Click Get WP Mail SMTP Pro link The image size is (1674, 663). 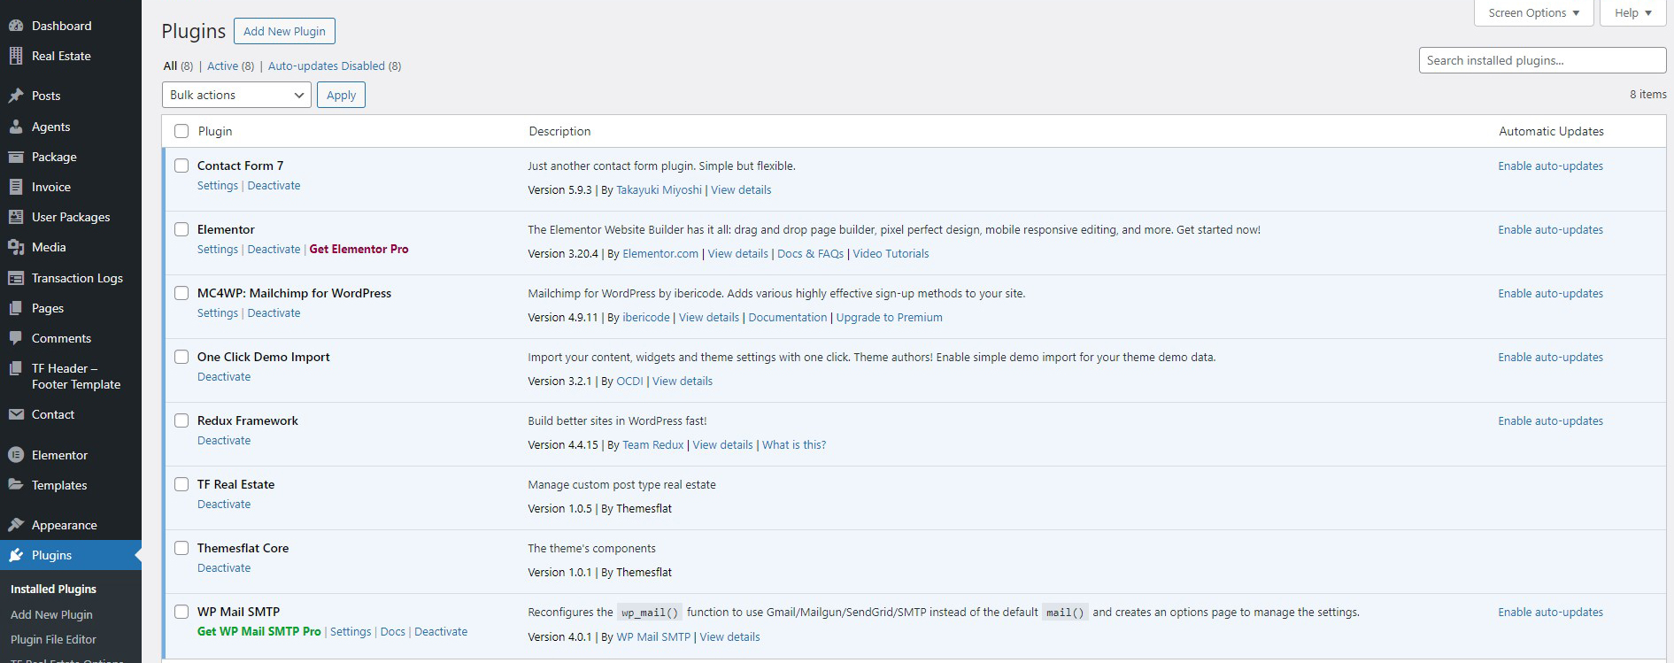point(258,631)
